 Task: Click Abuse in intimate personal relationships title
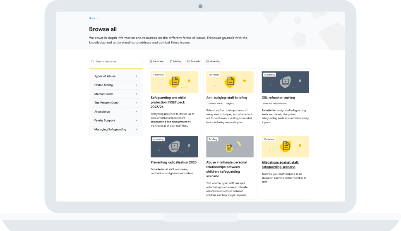point(226,169)
